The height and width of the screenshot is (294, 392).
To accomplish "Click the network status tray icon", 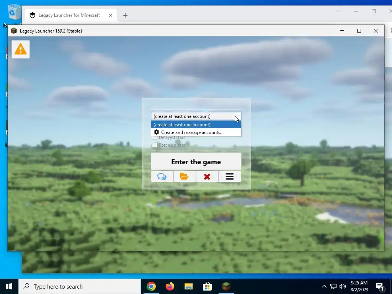I will (333, 286).
